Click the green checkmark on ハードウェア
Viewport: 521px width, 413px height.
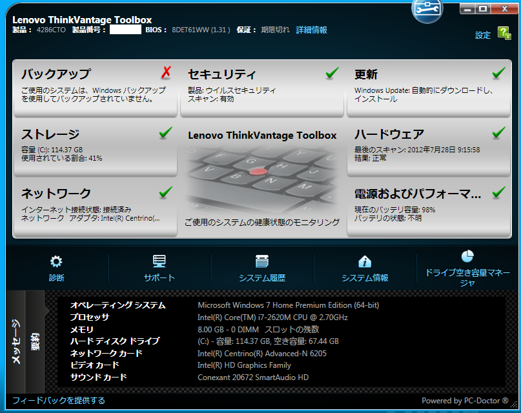498,132
